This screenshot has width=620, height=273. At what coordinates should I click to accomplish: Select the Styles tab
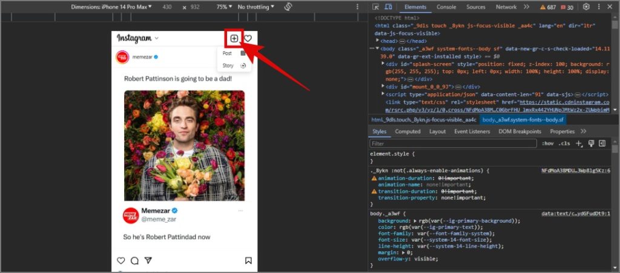379,131
